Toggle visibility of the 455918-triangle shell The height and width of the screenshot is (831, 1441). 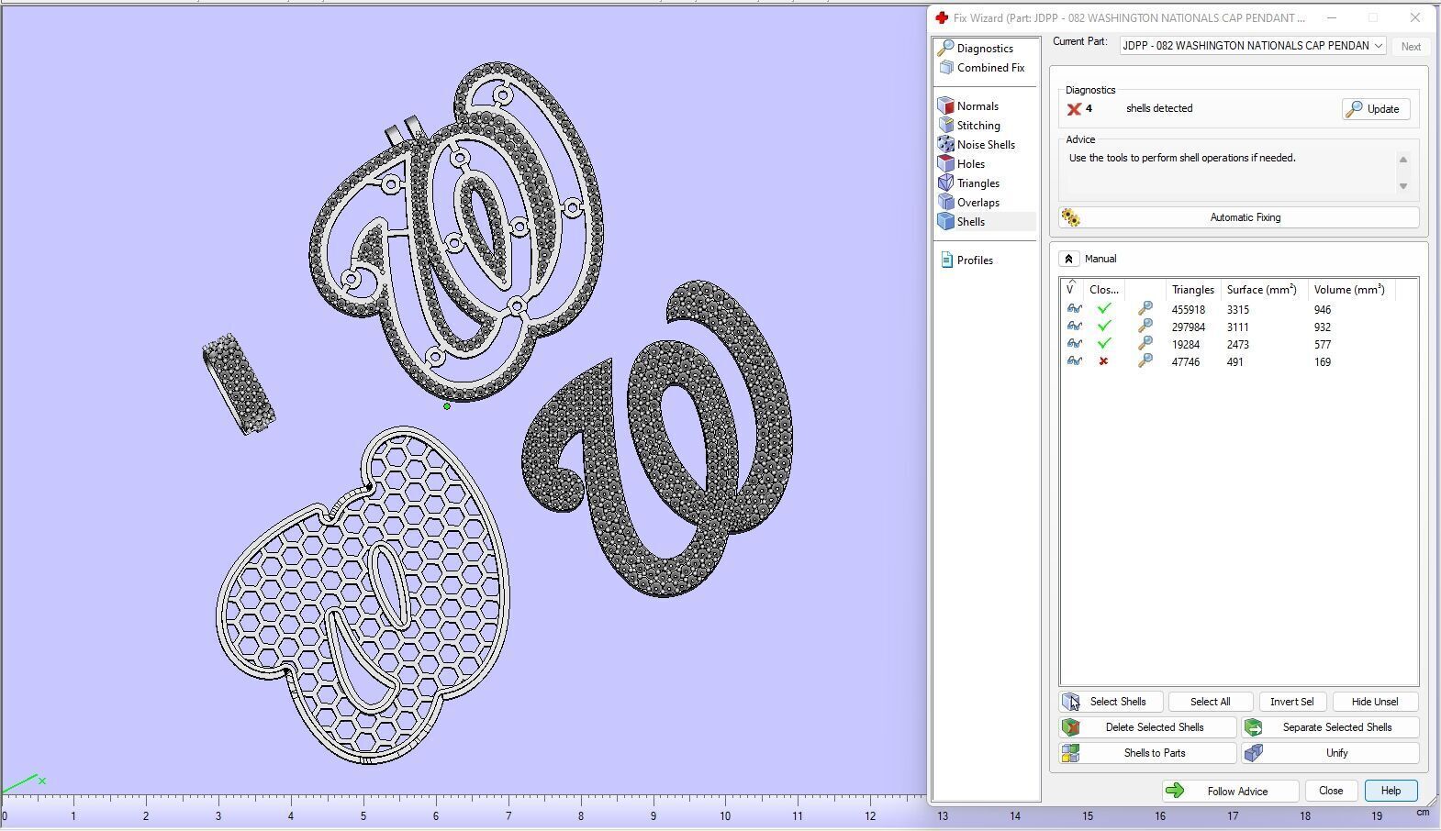click(1074, 310)
